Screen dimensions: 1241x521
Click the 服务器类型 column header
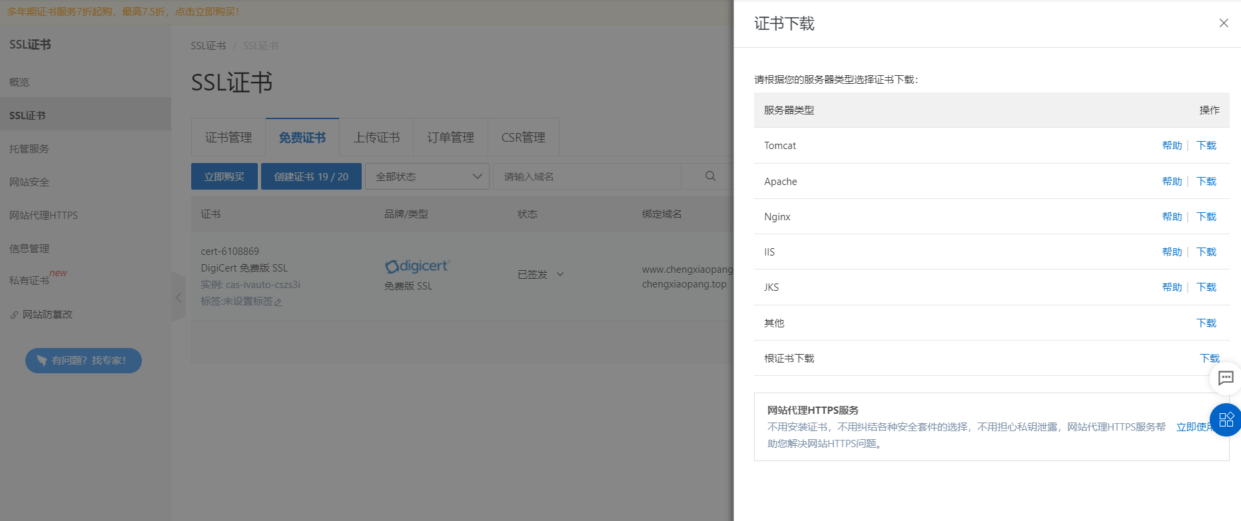789,110
